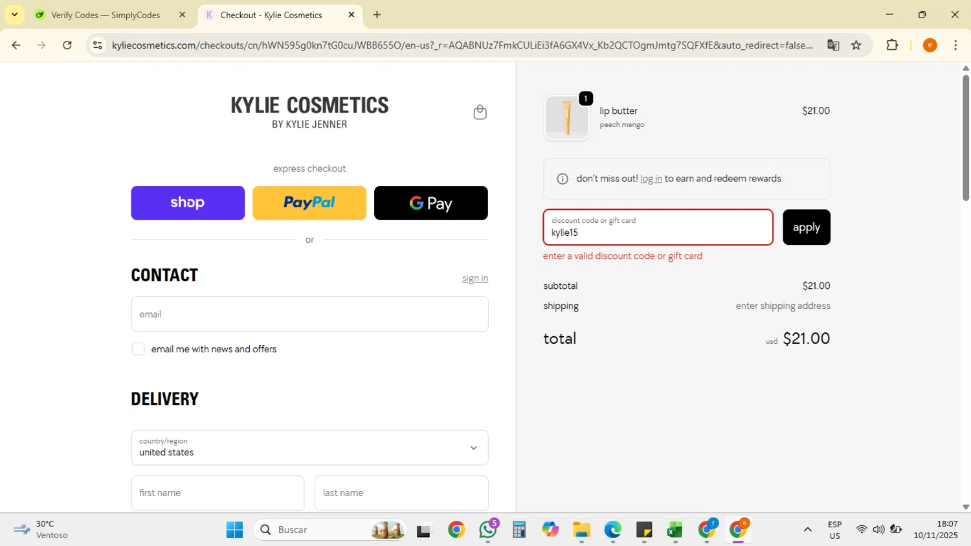This screenshot has height=546, width=971.
Task: Select the Checkout - Kylie Cosmetics tab
Action: [271, 15]
